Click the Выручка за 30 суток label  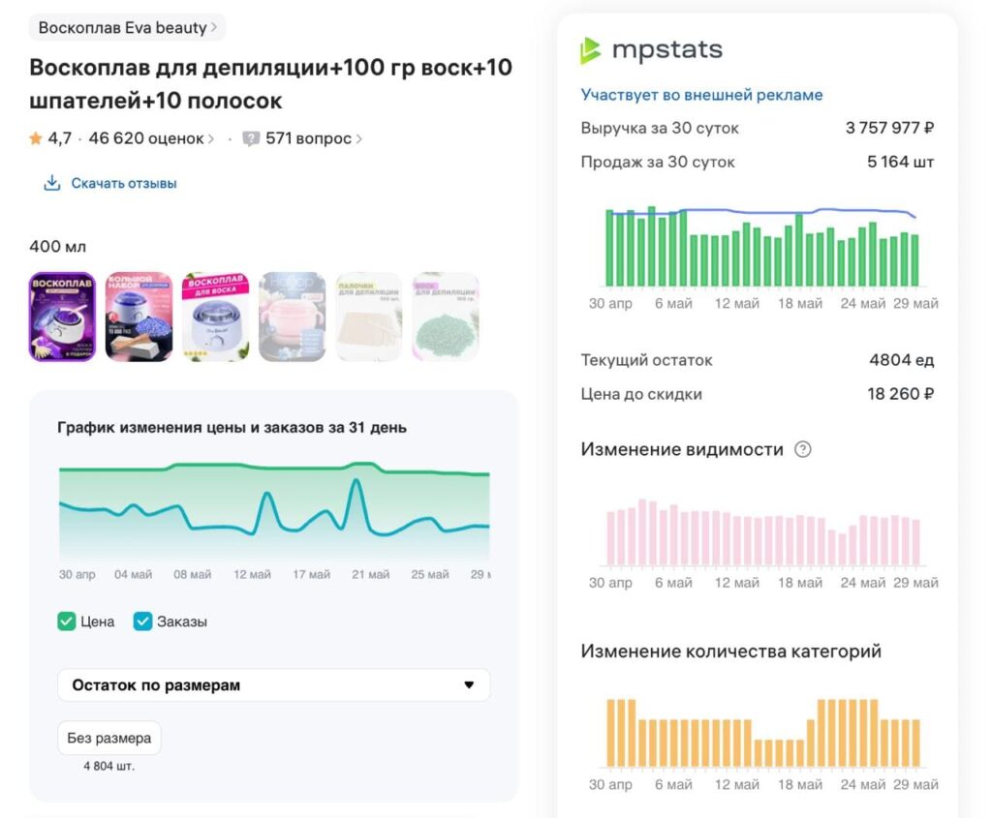[x=660, y=129]
